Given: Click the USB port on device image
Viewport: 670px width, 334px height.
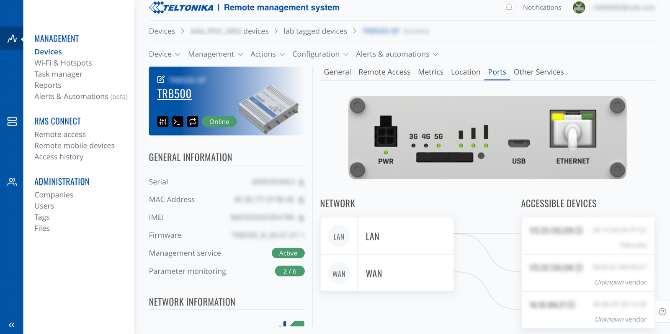Looking at the screenshot, I should [519, 143].
